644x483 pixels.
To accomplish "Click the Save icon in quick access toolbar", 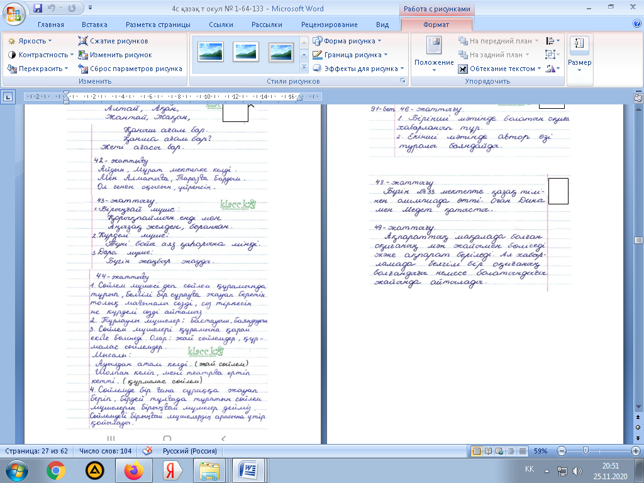I will click(38, 8).
